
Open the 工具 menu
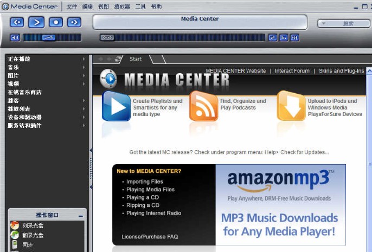pyautogui.click(x=140, y=7)
